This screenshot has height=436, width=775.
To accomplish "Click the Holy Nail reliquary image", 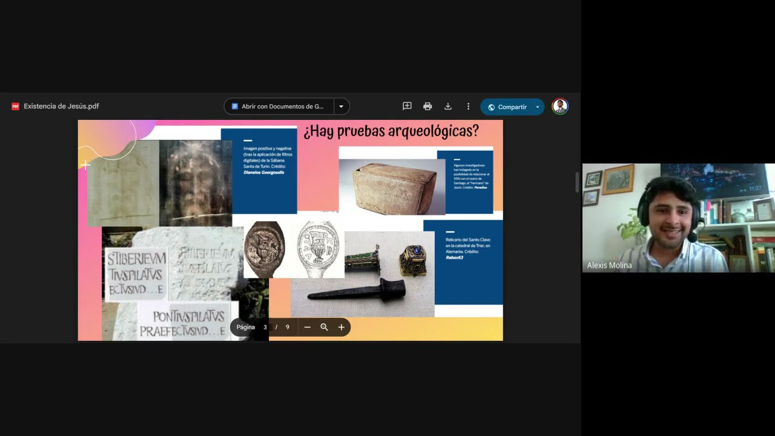I will click(x=363, y=274).
